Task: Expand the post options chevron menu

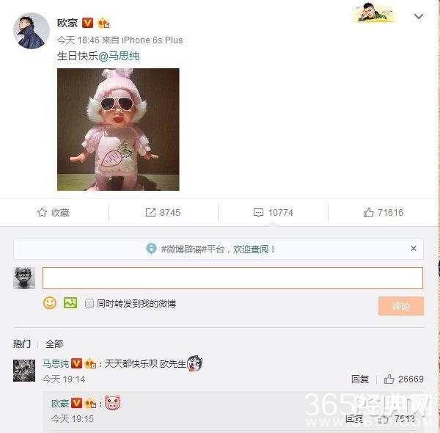Action: click(419, 17)
